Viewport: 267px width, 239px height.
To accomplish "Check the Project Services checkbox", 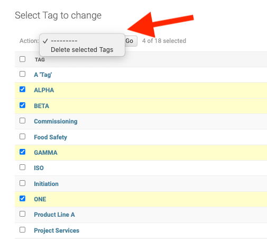I will 22,230.
